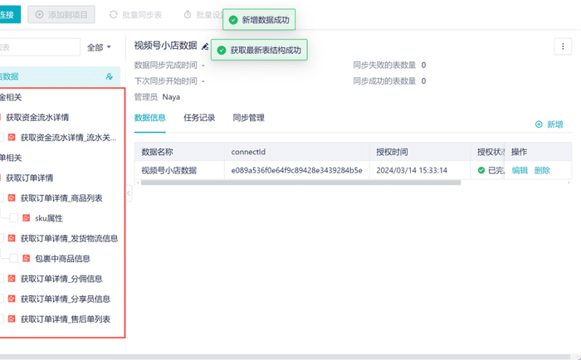Click table icon of 获取资金流水详情_流水关...
Viewport: 581px width, 360px height.
12,138
